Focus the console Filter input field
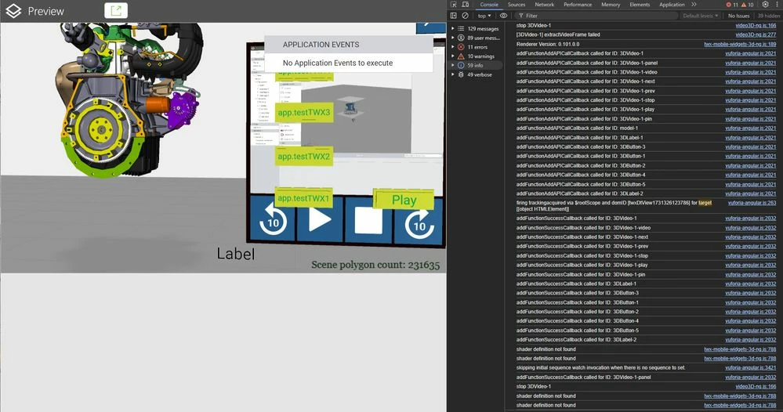This screenshot has width=783, height=412. pos(596,16)
